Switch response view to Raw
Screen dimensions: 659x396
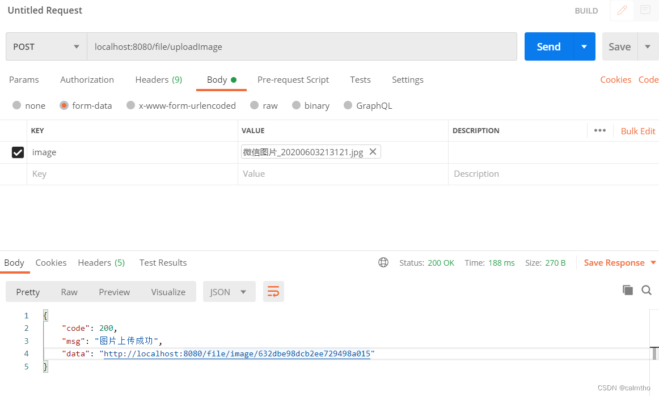pyautogui.click(x=69, y=292)
